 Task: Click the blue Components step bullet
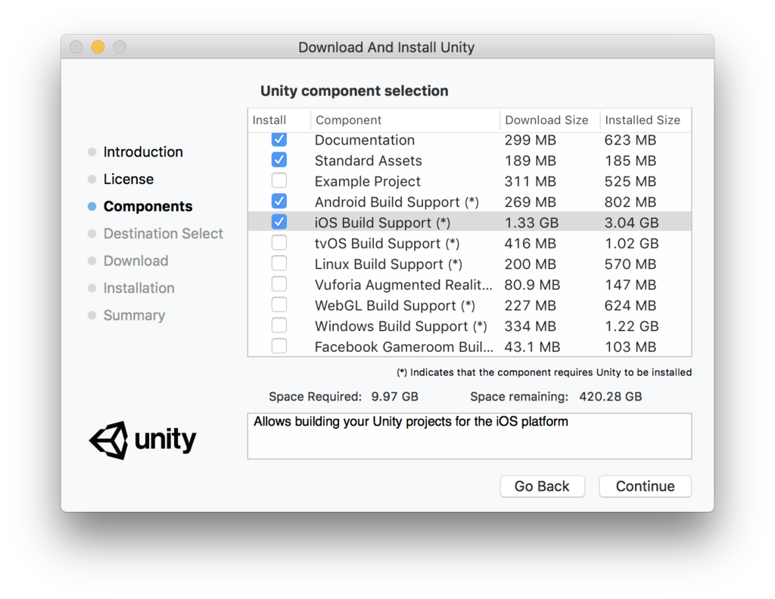pos(92,206)
